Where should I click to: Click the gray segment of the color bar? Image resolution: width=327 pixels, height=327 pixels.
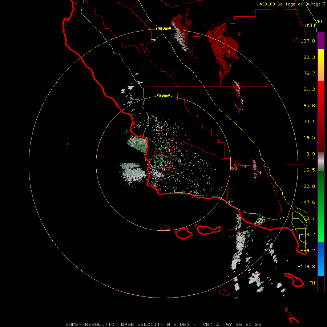tap(321, 162)
